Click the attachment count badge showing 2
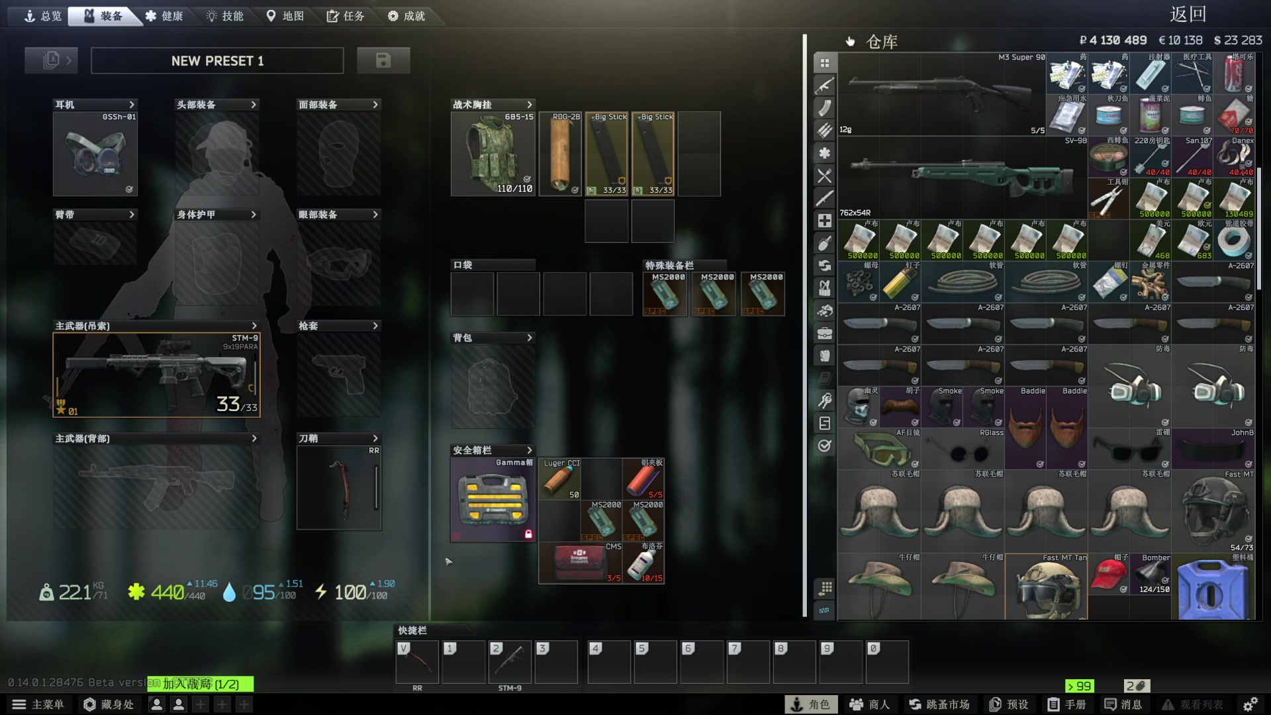The height and width of the screenshot is (715, 1271). 1137,686
